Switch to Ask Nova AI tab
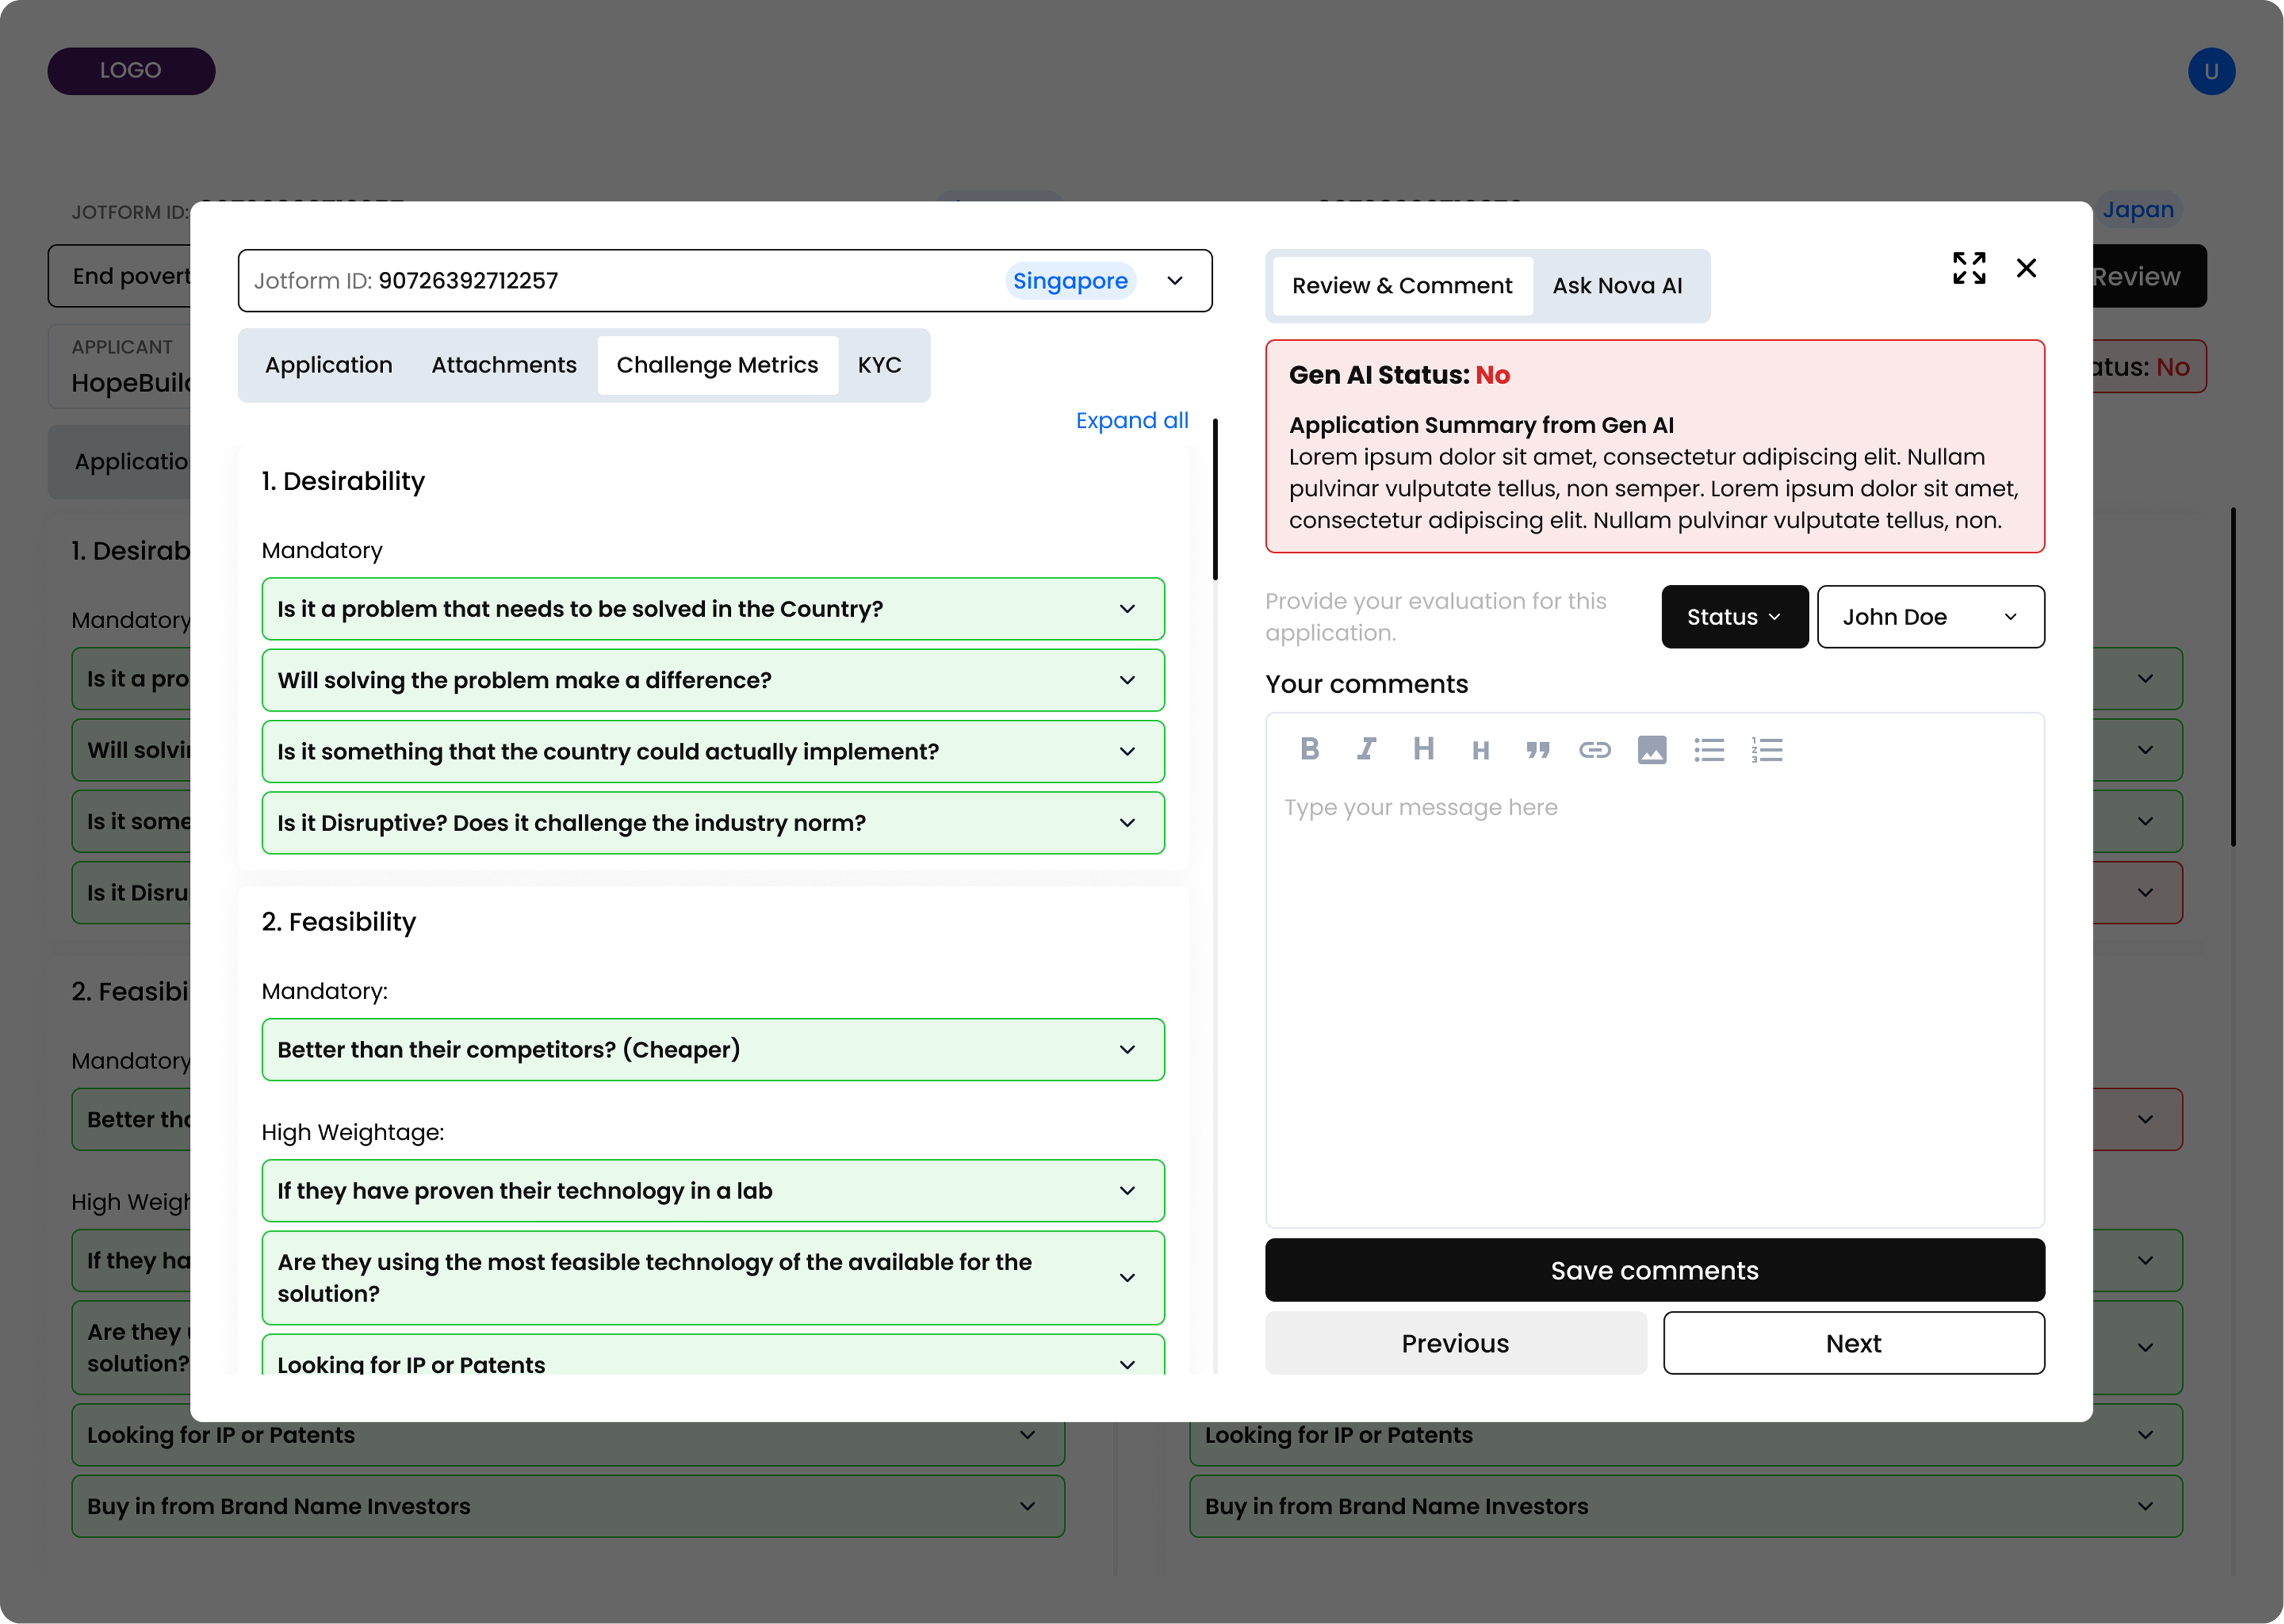This screenshot has height=1624, width=2284. point(1617,286)
